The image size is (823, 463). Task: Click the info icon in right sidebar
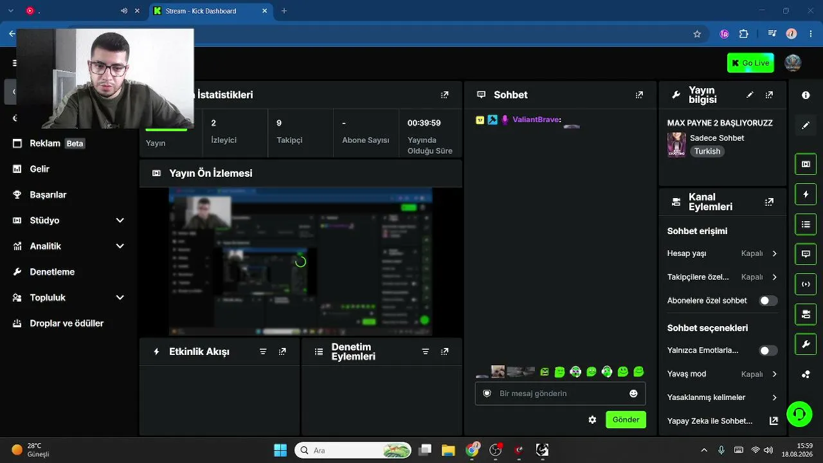(x=806, y=95)
